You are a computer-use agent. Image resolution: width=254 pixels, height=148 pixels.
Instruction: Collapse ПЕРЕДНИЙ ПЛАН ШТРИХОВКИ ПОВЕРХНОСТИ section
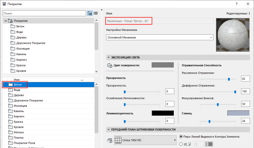(108, 130)
